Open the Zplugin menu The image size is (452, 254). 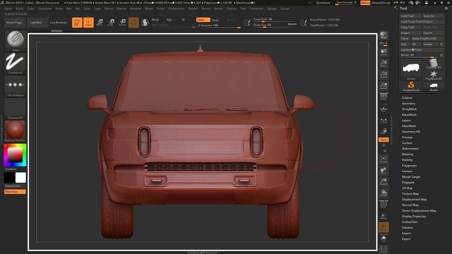[272, 9]
